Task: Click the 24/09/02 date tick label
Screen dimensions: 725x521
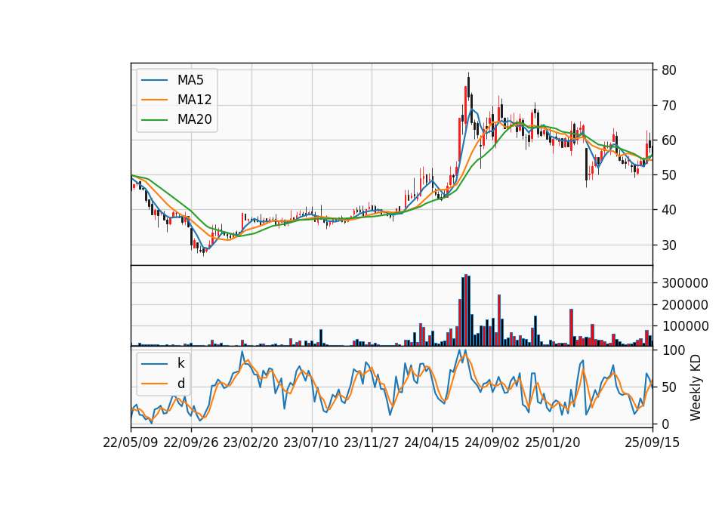Action: [x=492, y=442]
